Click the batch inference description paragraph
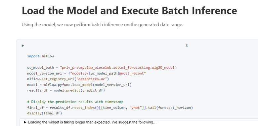Viewport: 258px width, 126px height. pyautogui.click(x=102, y=25)
